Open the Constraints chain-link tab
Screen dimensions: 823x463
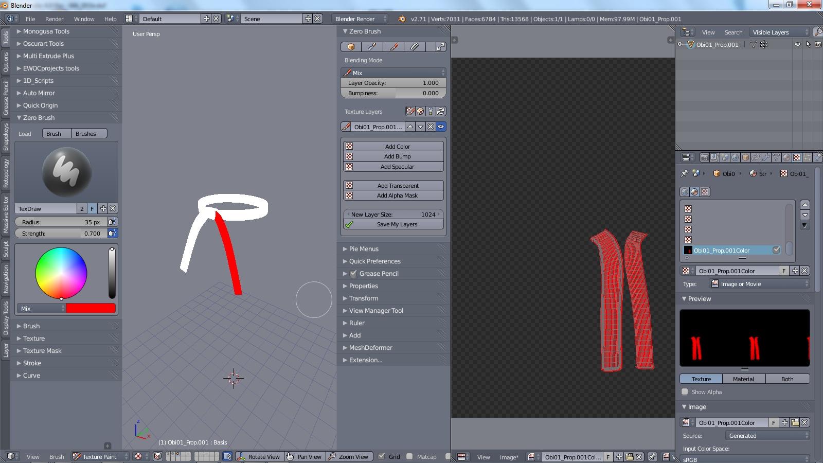point(756,157)
